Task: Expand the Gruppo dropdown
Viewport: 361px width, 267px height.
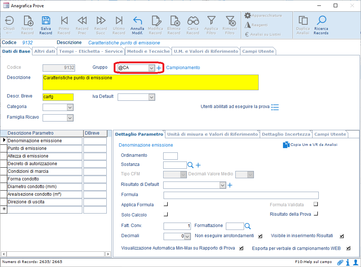Action: [152, 68]
